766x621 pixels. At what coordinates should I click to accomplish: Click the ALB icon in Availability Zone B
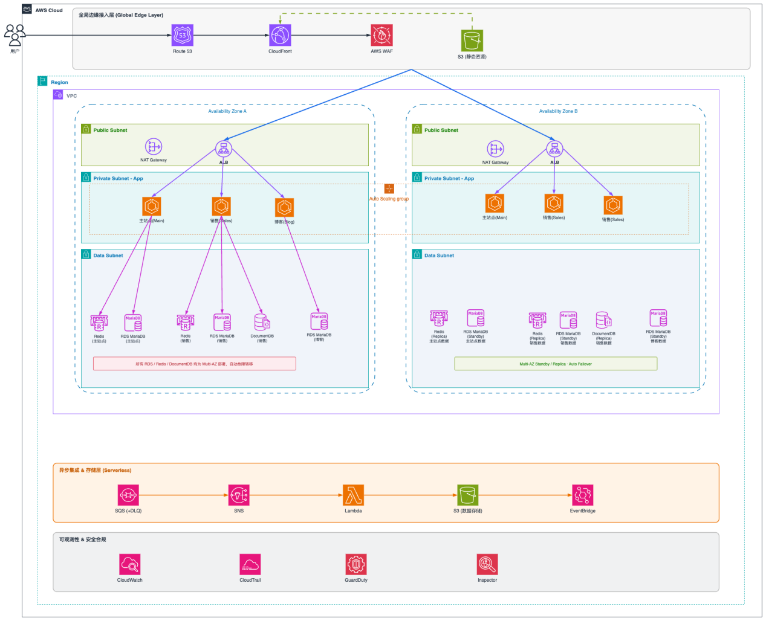pos(554,149)
